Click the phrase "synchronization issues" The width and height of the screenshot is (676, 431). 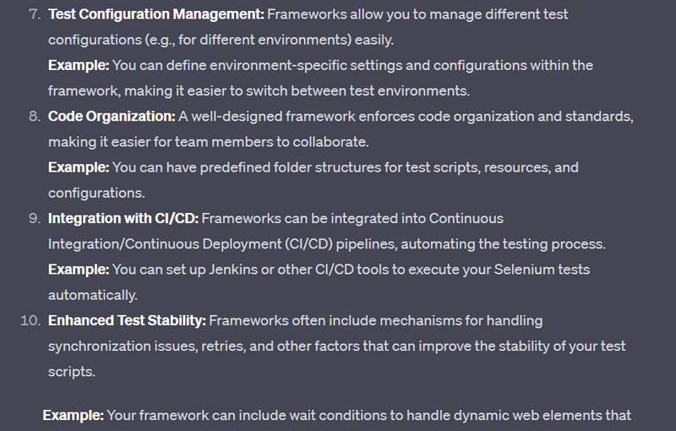pos(119,346)
